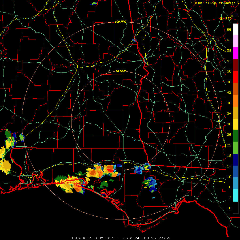
Task: Click the '34' legend value
Action: point(229,114)
